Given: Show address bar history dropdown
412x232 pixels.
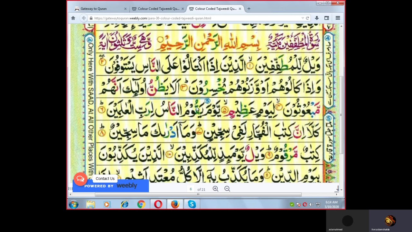Looking at the screenshot, I should click(303, 18).
